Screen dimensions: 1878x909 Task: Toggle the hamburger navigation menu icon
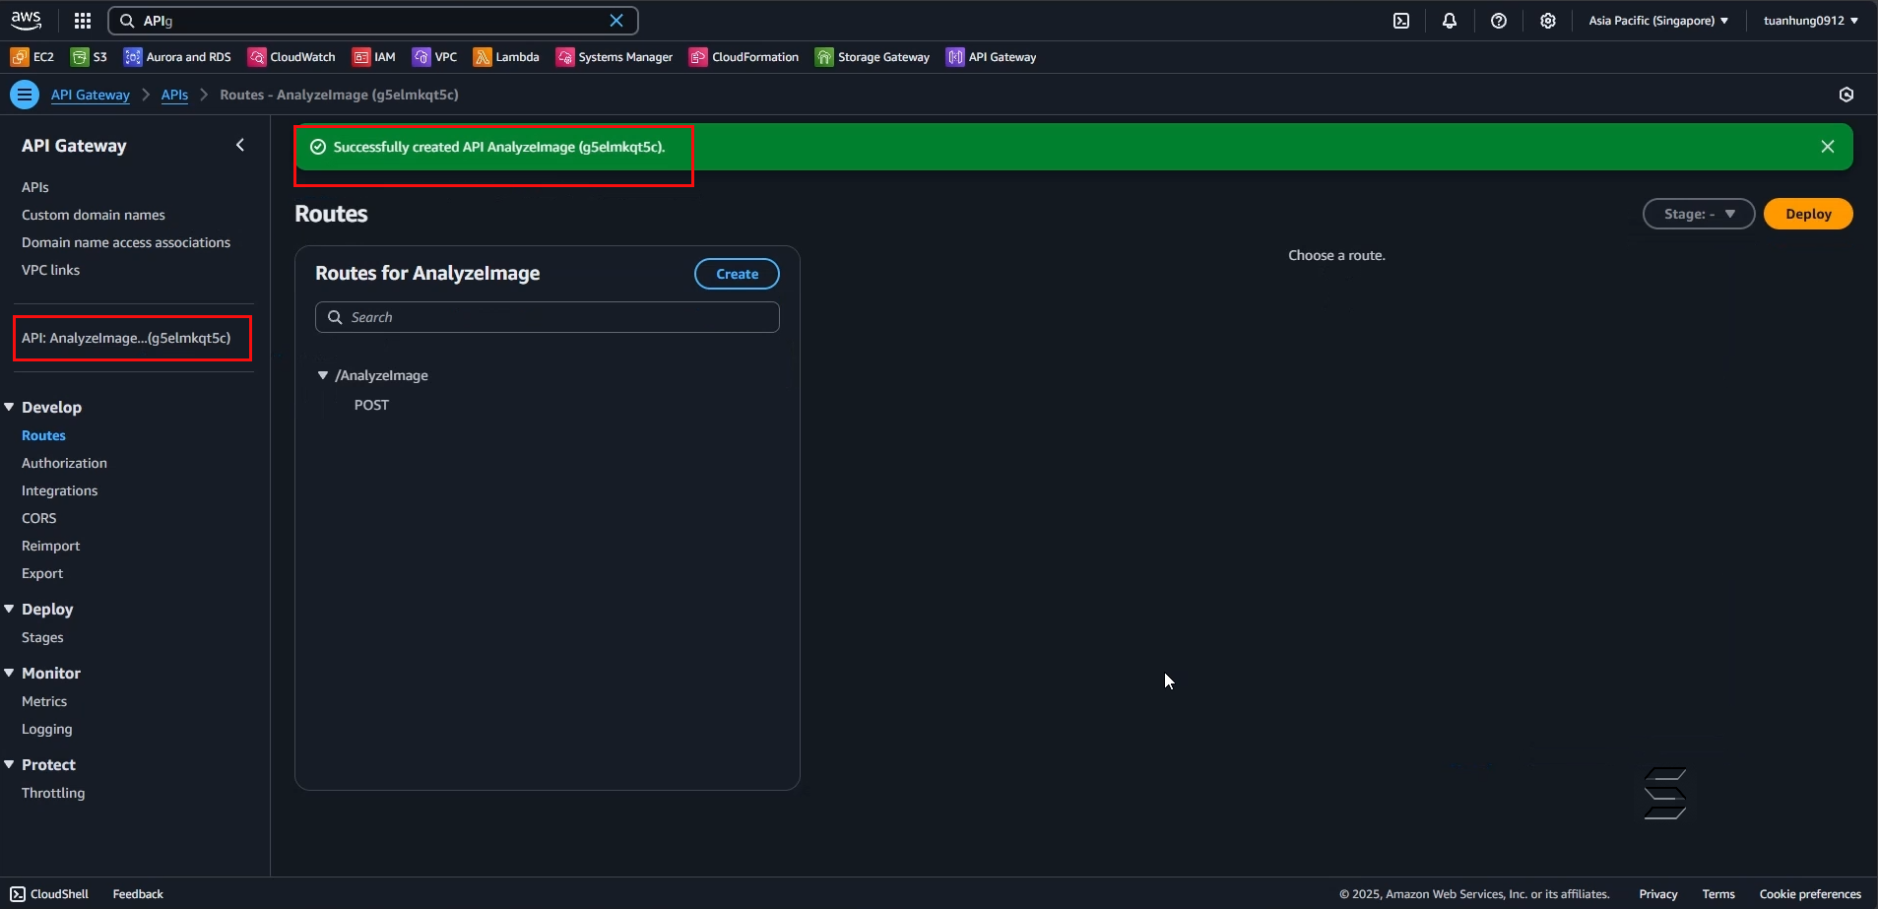[x=25, y=95]
